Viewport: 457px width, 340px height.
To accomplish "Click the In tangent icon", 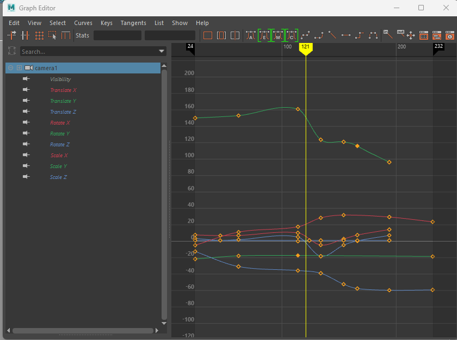I will point(387,34).
